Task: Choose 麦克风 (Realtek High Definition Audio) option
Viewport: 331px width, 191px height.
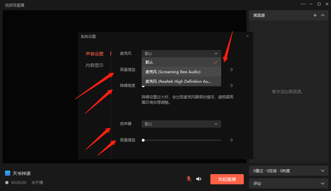Action: (181, 81)
